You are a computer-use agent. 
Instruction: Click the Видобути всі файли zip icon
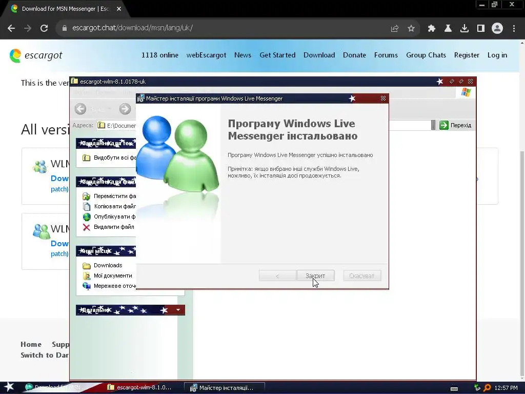(x=86, y=157)
